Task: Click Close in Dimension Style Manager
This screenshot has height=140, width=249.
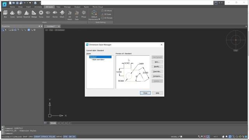Action: (145, 93)
